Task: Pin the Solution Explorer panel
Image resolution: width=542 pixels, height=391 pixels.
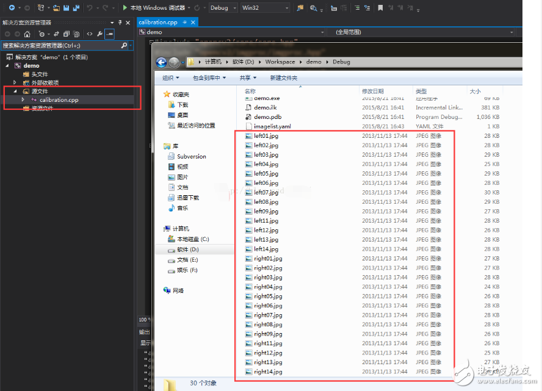Action: click(x=120, y=22)
